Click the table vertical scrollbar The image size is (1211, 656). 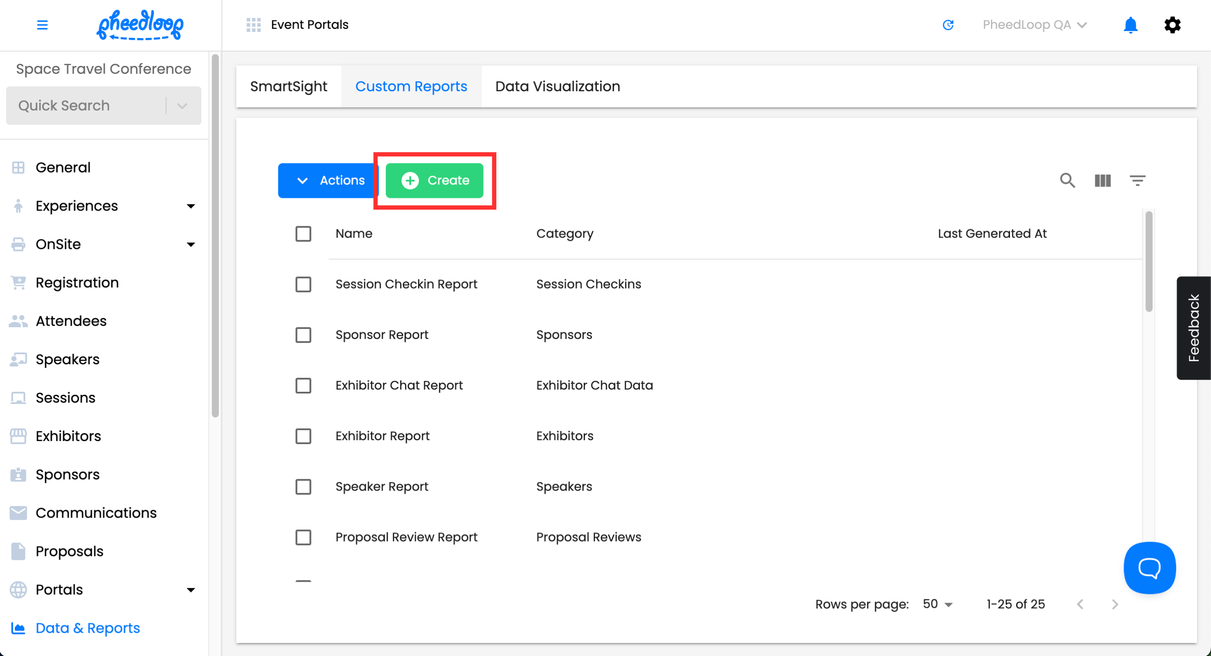tap(1149, 262)
